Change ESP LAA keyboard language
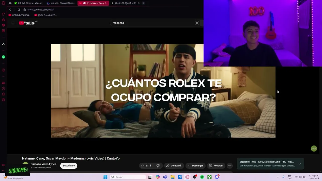 pos(290,177)
